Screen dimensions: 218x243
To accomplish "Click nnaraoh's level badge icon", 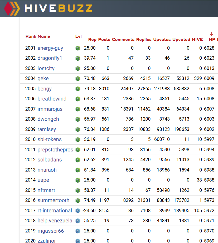I will (78, 170).
